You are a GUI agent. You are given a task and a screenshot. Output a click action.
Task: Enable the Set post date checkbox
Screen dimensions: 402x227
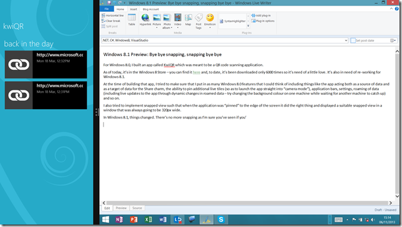[x=353, y=41]
